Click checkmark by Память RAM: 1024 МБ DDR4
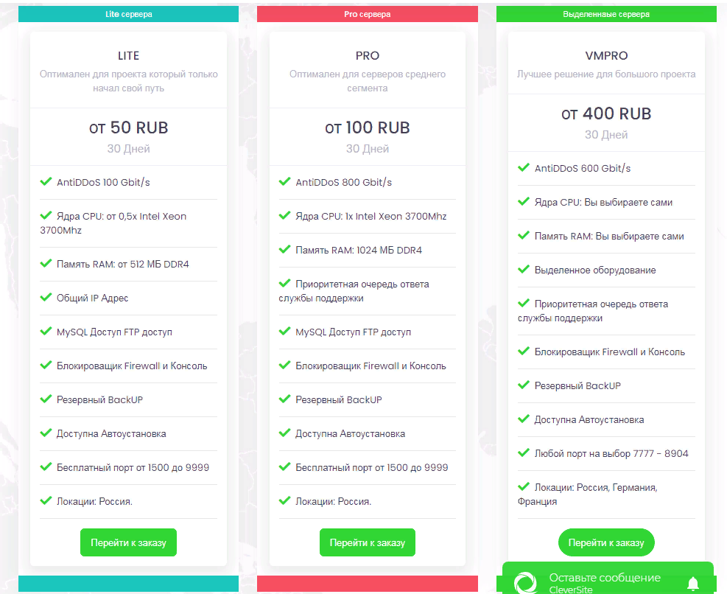Image resolution: width=727 pixels, height=594 pixels. point(284,249)
